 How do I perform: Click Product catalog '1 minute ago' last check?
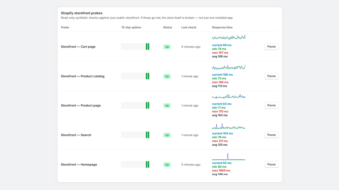point(190,77)
